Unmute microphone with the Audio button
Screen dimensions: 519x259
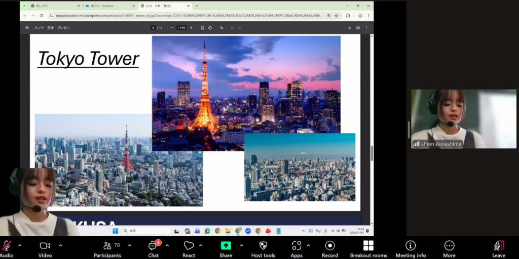click(7, 246)
